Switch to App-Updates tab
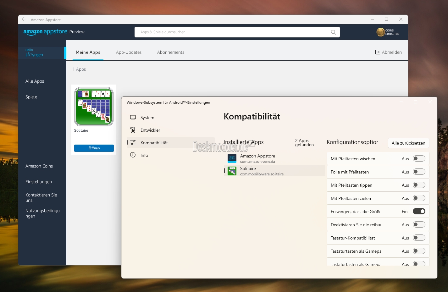 coord(129,52)
